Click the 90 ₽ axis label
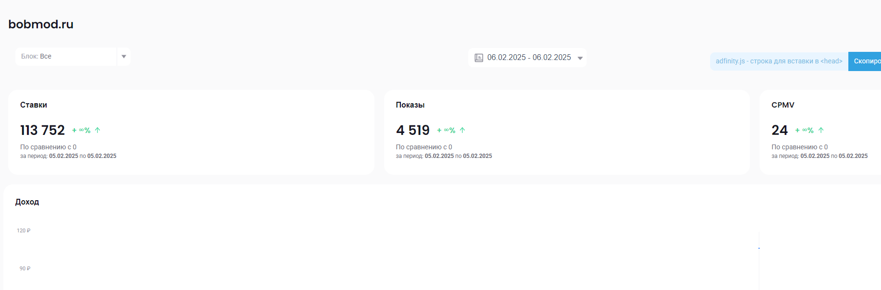 coord(25,269)
